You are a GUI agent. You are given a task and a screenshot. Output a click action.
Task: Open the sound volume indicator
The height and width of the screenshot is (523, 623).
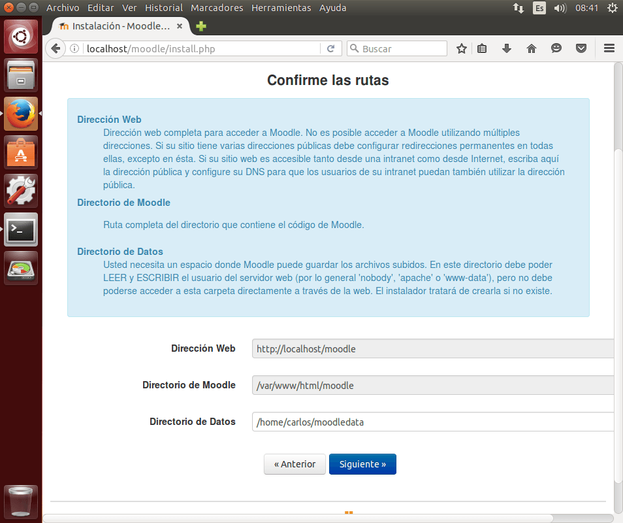(x=560, y=8)
